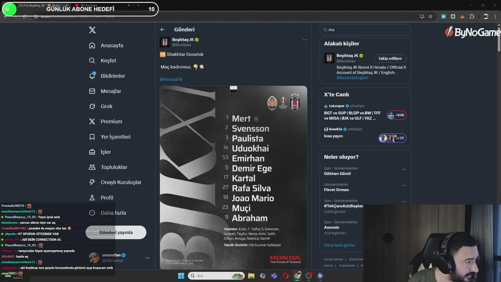Click Hizmet Şartları footer link
The height and width of the screenshot is (282, 501).
coord(333,259)
